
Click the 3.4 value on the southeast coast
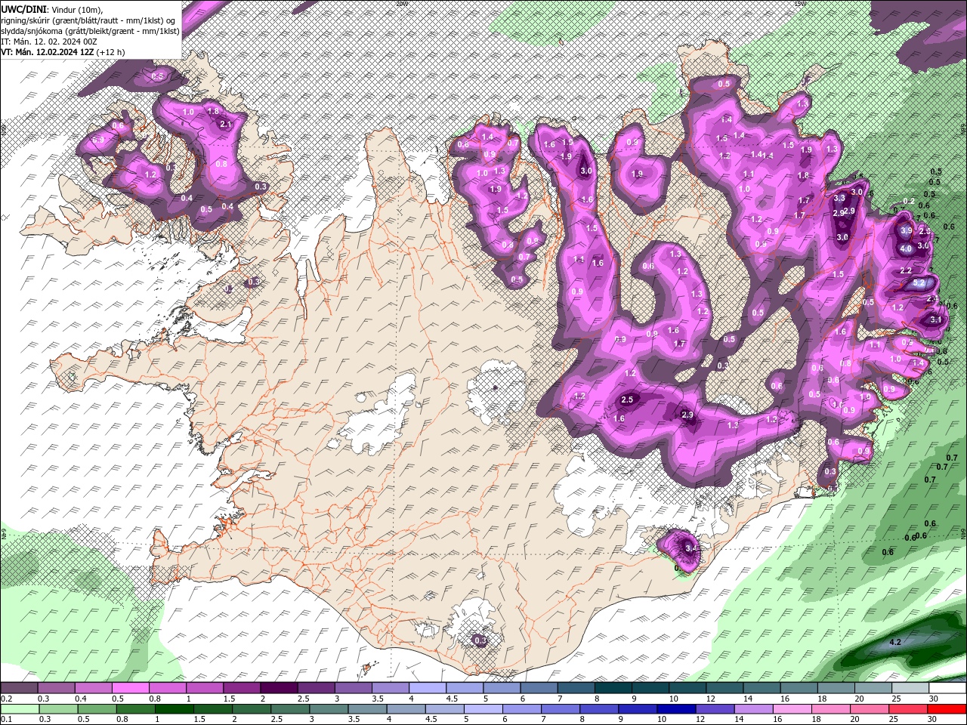(x=690, y=548)
